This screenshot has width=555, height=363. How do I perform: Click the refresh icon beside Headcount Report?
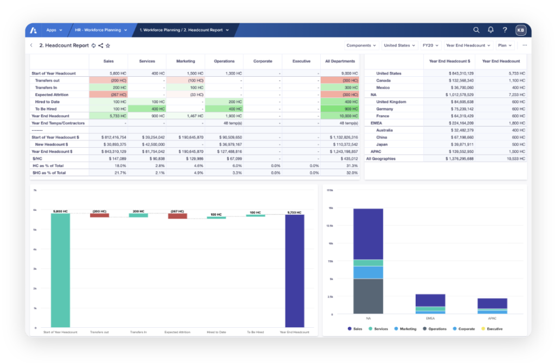94,46
